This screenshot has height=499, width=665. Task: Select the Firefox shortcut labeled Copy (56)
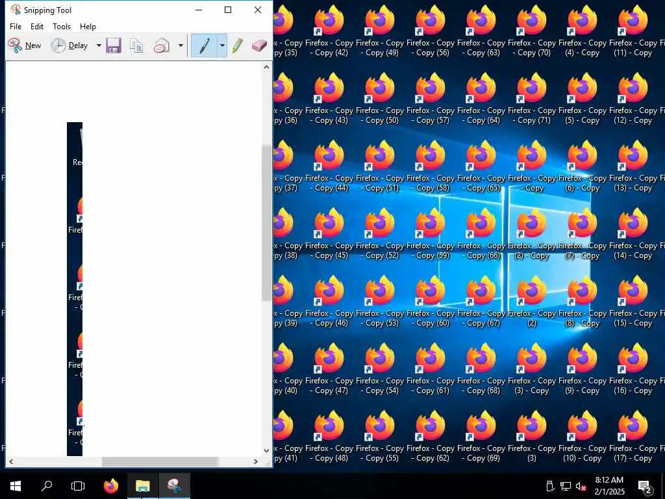430,31
